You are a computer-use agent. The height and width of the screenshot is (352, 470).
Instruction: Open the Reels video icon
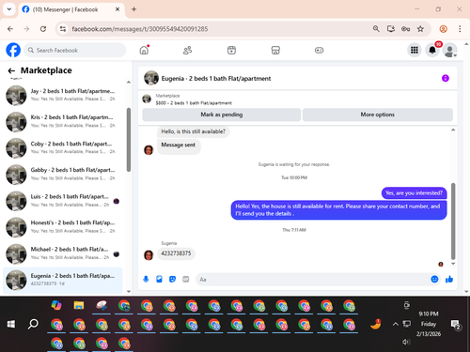tap(231, 50)
